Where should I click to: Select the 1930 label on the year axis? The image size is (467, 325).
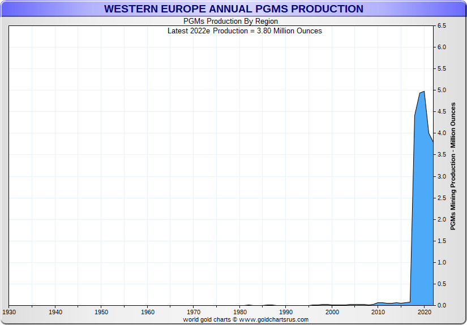9,311
